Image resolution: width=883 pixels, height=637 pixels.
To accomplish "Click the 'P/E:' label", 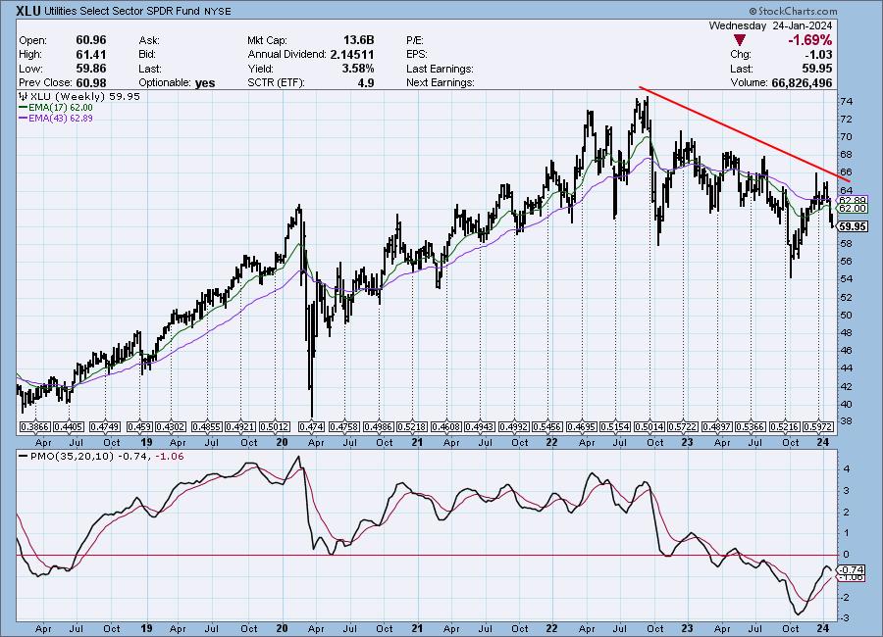I will pos(414,40).
